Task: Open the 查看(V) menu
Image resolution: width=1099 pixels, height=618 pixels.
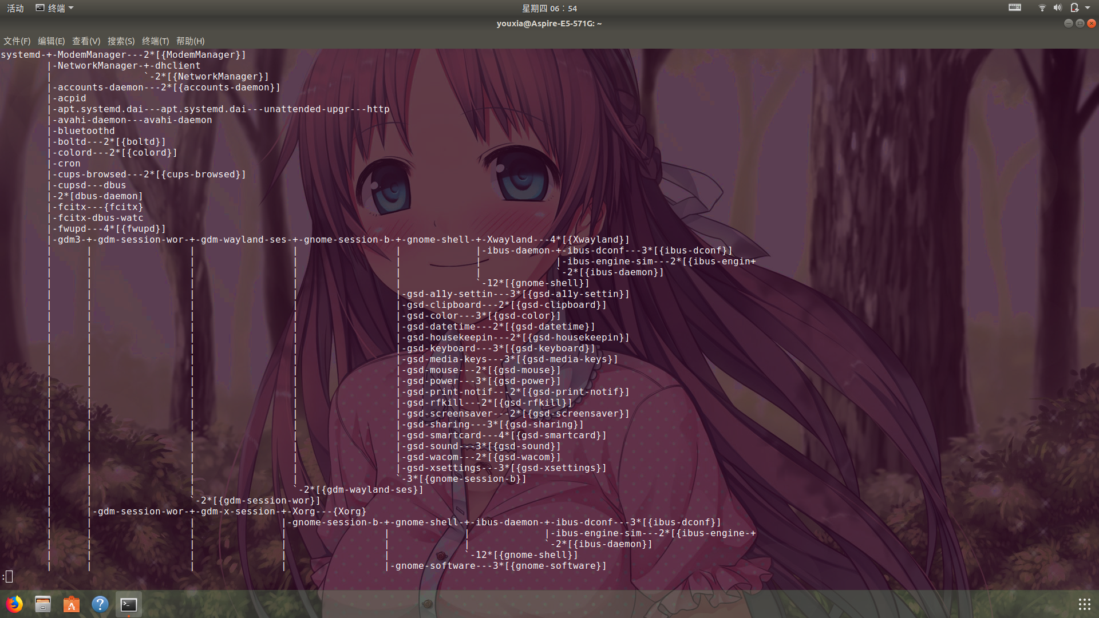Action: (x=86, y=41)
